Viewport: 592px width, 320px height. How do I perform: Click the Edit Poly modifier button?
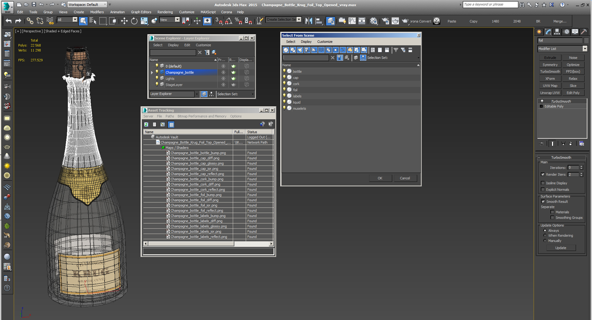[x=573, y=93]
